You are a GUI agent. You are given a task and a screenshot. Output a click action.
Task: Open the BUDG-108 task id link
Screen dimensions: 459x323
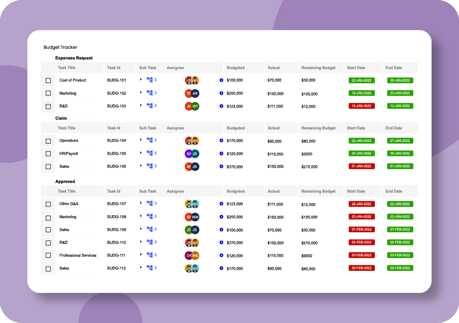pos(116,217)
